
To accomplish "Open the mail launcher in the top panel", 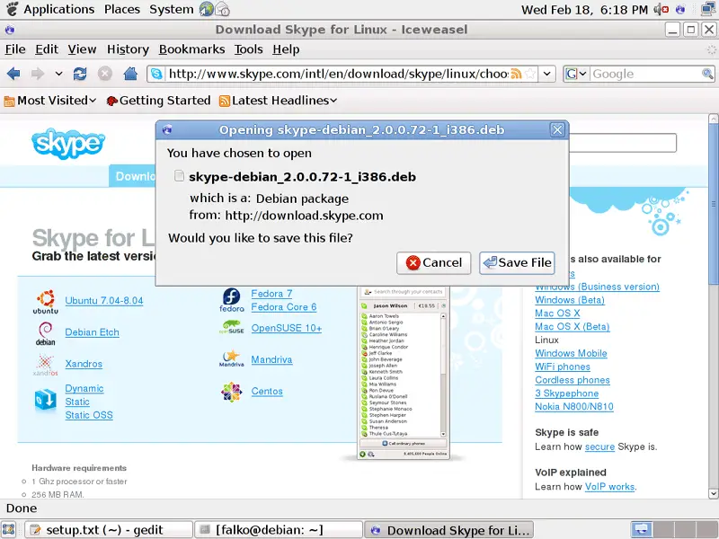I will pyautogui.click(x=222, y=9).
